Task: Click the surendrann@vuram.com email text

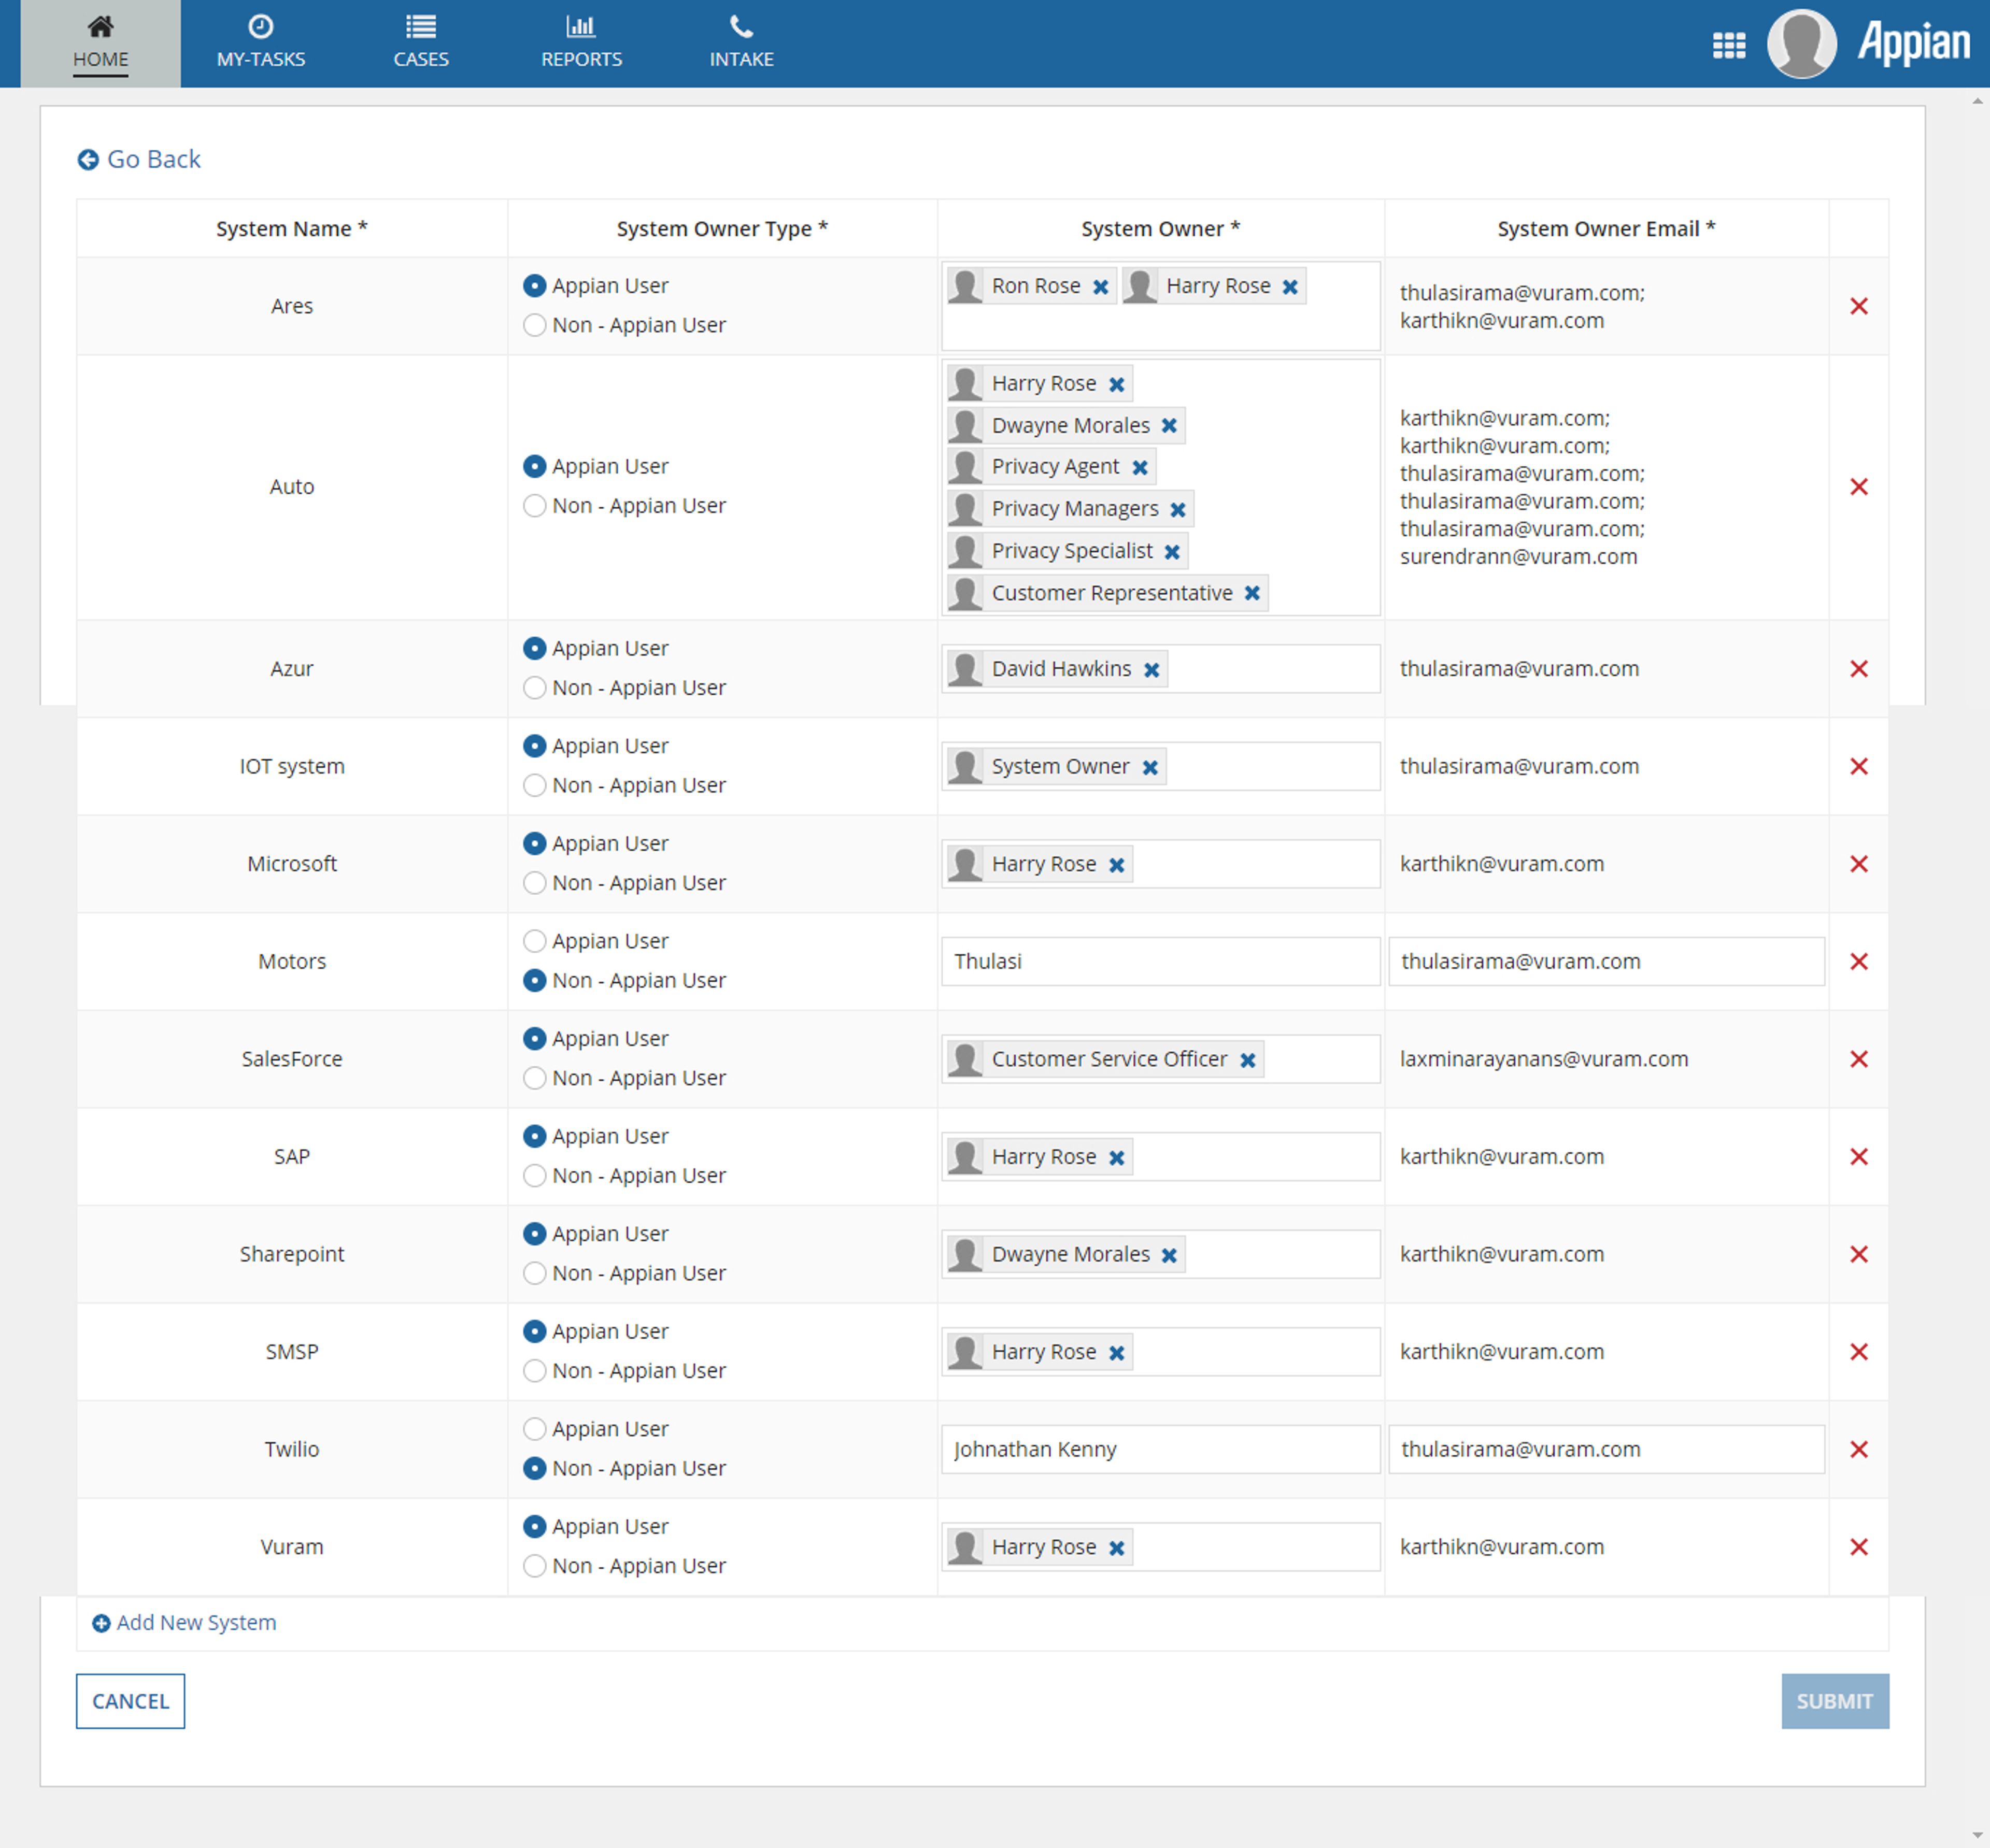Action: [x=1519, y=557]
